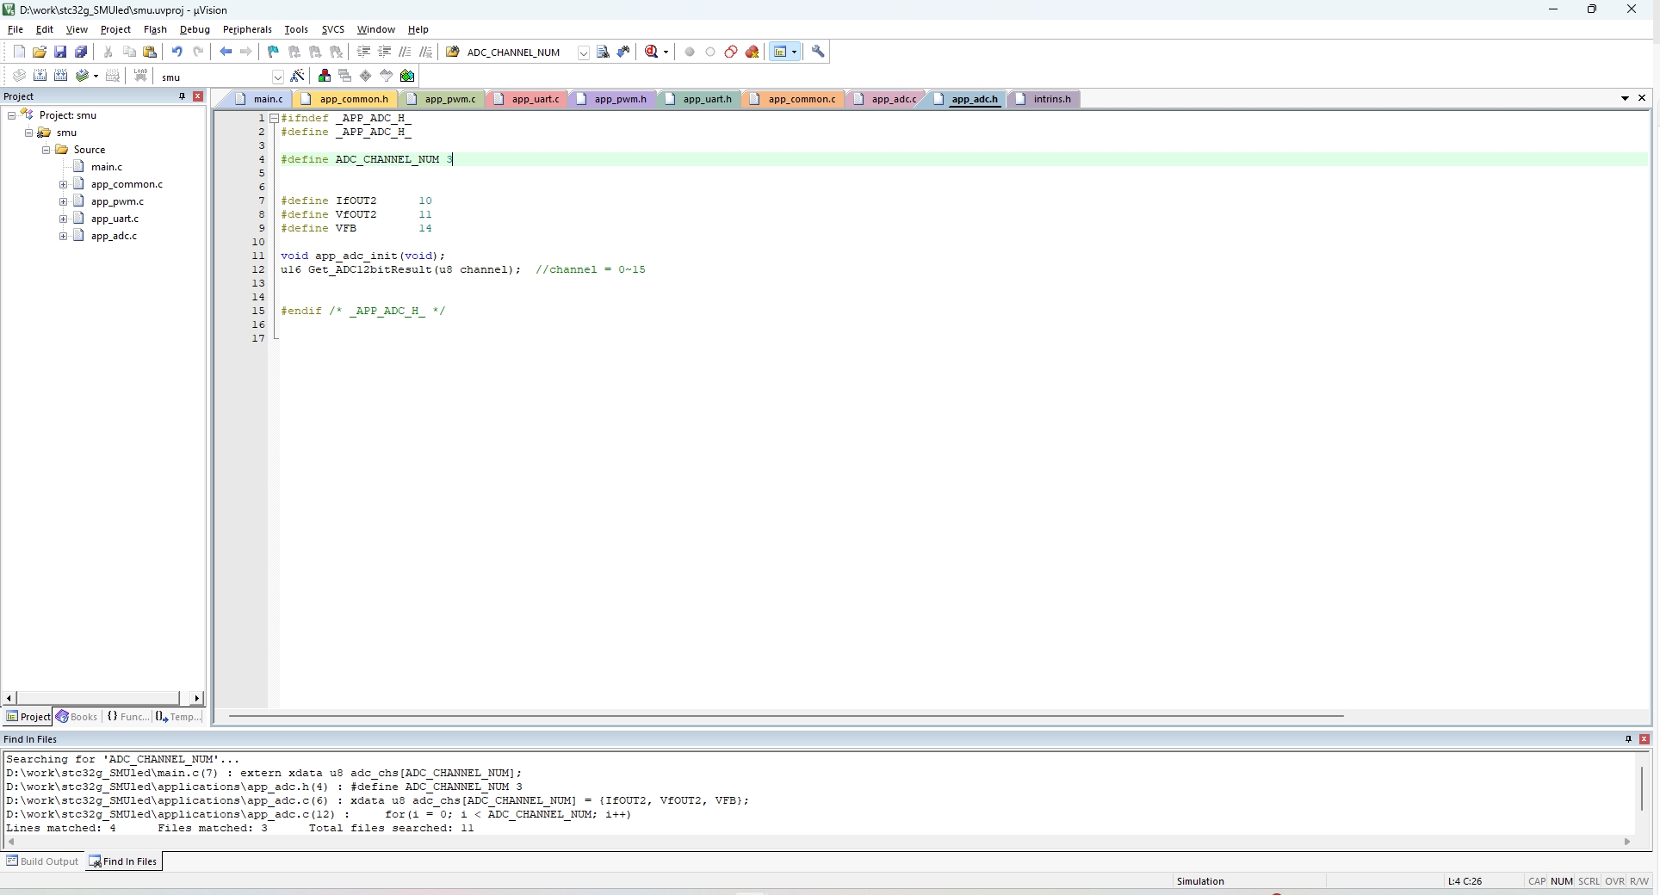This screenshot has width=1660, height=895.
Task: Open Pack Installer icon
Action: (407, 76)
